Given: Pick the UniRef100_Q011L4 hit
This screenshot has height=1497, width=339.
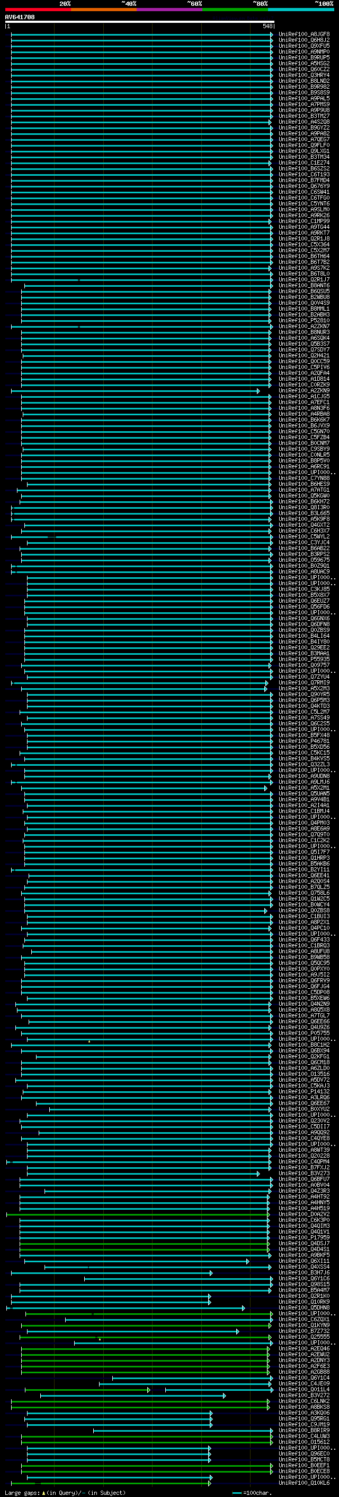Looking at the screenshot, I should [x=304, y=1390].
